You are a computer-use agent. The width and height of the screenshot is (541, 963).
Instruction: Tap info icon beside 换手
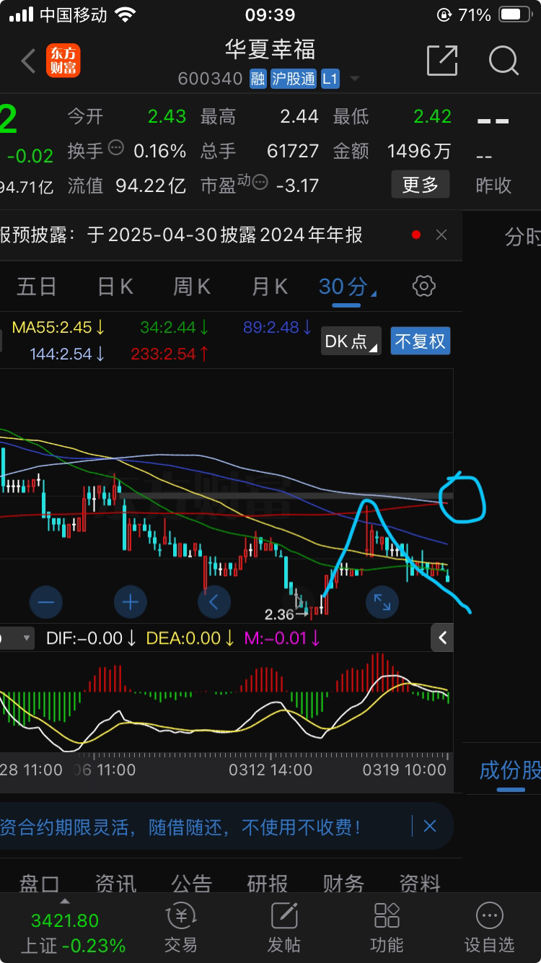click(x=115, y=148)
